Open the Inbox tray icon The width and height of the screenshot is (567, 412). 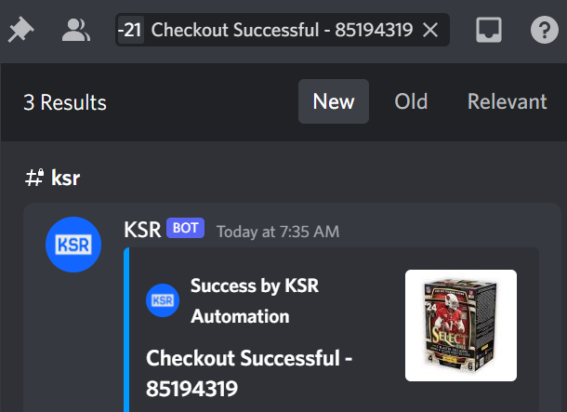pyautogui.click(x=489, y=30)
